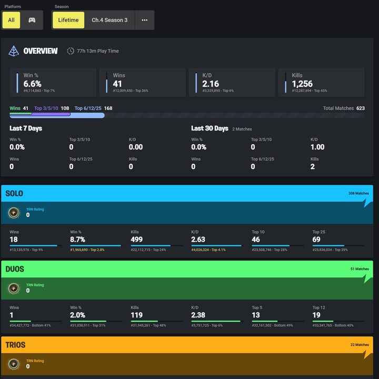Click the DUOS section header

click(187, 269)
